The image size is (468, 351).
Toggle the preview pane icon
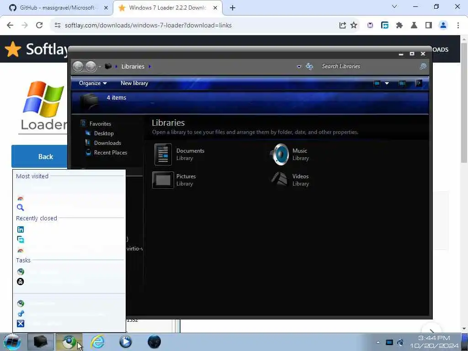(x=402, y=83)
